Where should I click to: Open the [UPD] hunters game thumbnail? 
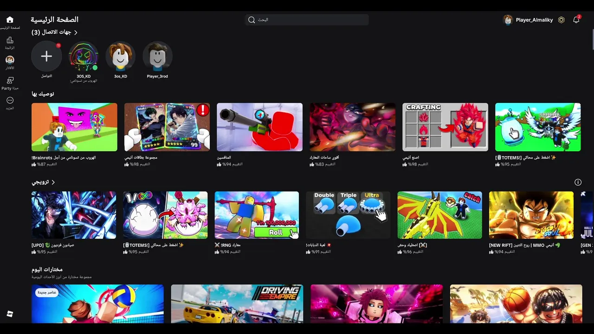click(74, 215)
